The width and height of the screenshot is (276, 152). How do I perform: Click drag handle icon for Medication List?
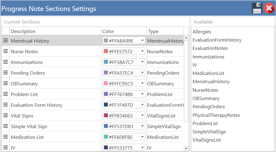6,137
